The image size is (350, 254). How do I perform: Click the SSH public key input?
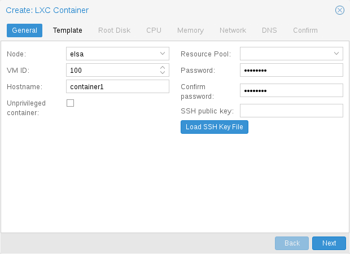pos(291,111)
